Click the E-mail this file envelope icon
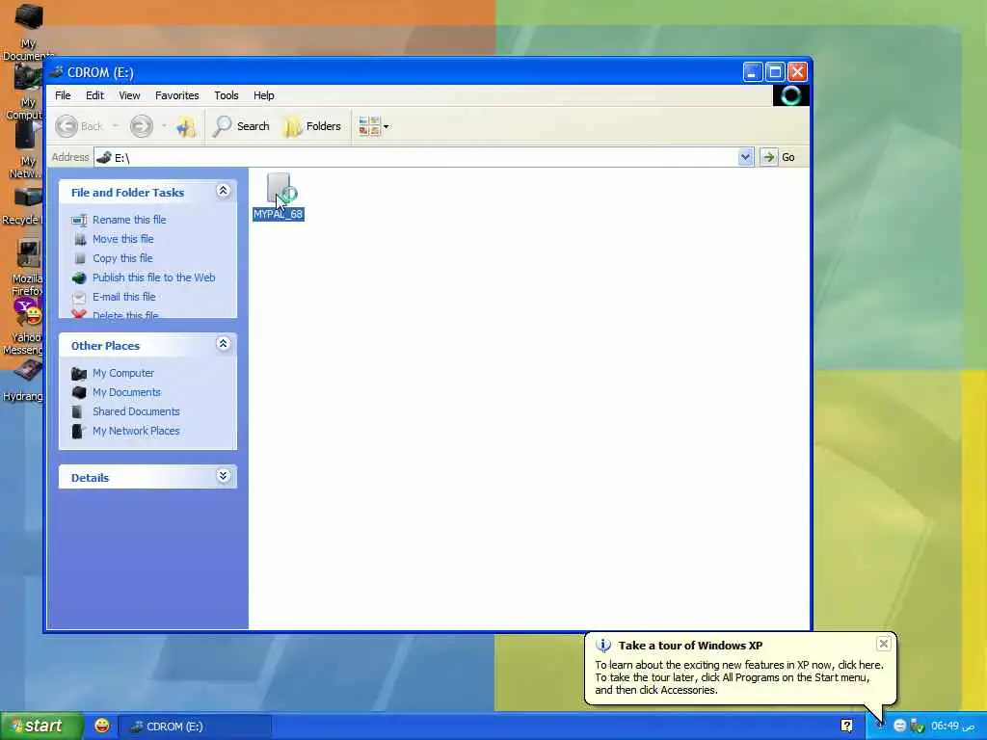The height and width of the screenshot is (740, 987). (79, 298)
